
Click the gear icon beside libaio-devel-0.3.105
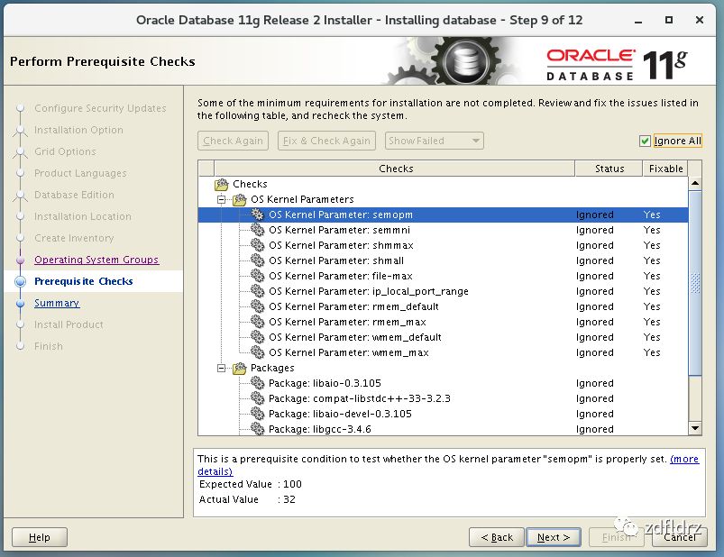point(257,414)
